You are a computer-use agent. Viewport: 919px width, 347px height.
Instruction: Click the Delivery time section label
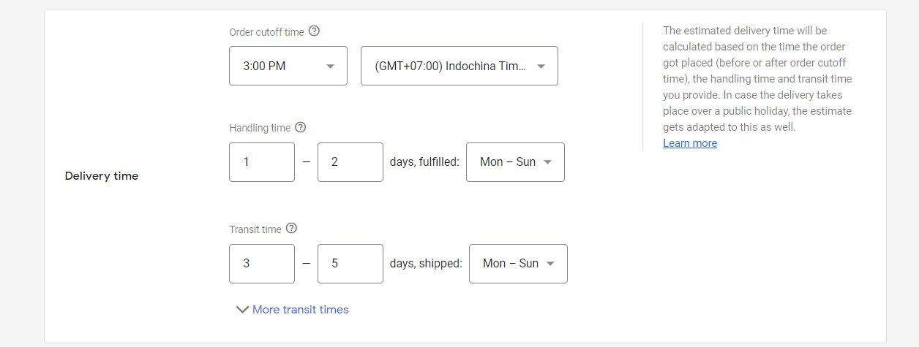102,176
